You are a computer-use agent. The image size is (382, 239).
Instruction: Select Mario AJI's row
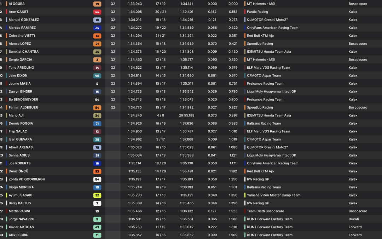(x=191, y=115)
